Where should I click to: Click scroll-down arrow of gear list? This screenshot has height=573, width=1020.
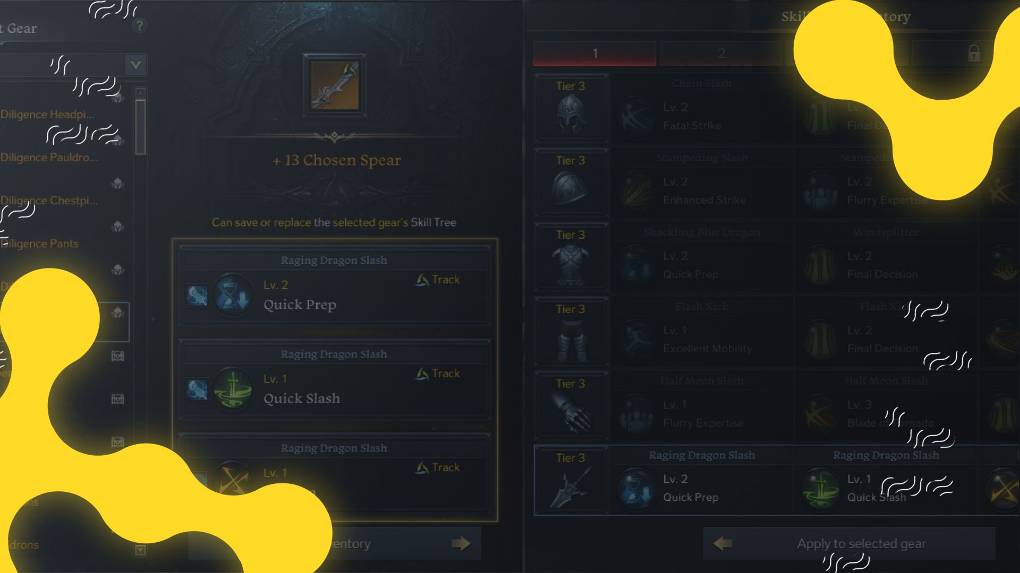click(x=140, y=550)
